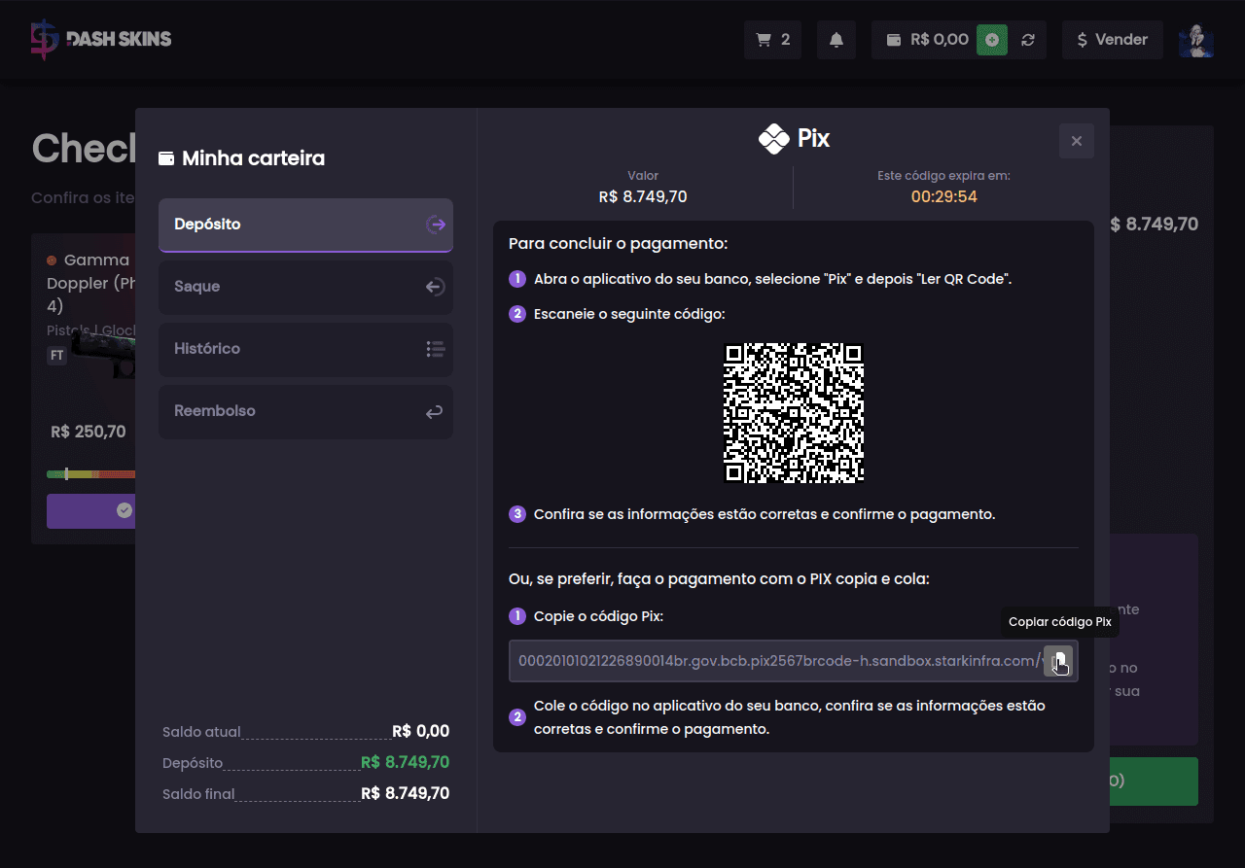Click the purple button on the item card
Viewport: 1245px width, 868px height.
click(x=91, y=510)
